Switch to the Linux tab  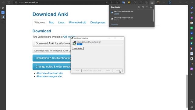pyautogui.click(x=61, y=22)
